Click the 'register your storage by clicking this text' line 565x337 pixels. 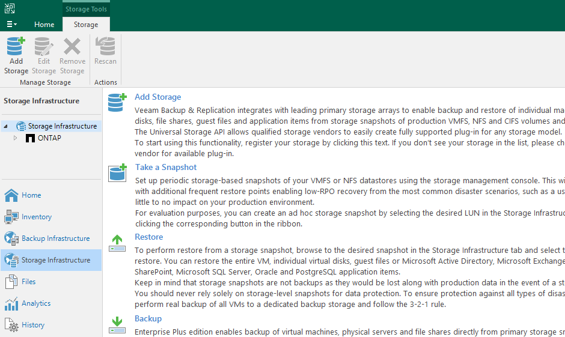[x=350, y=142]
